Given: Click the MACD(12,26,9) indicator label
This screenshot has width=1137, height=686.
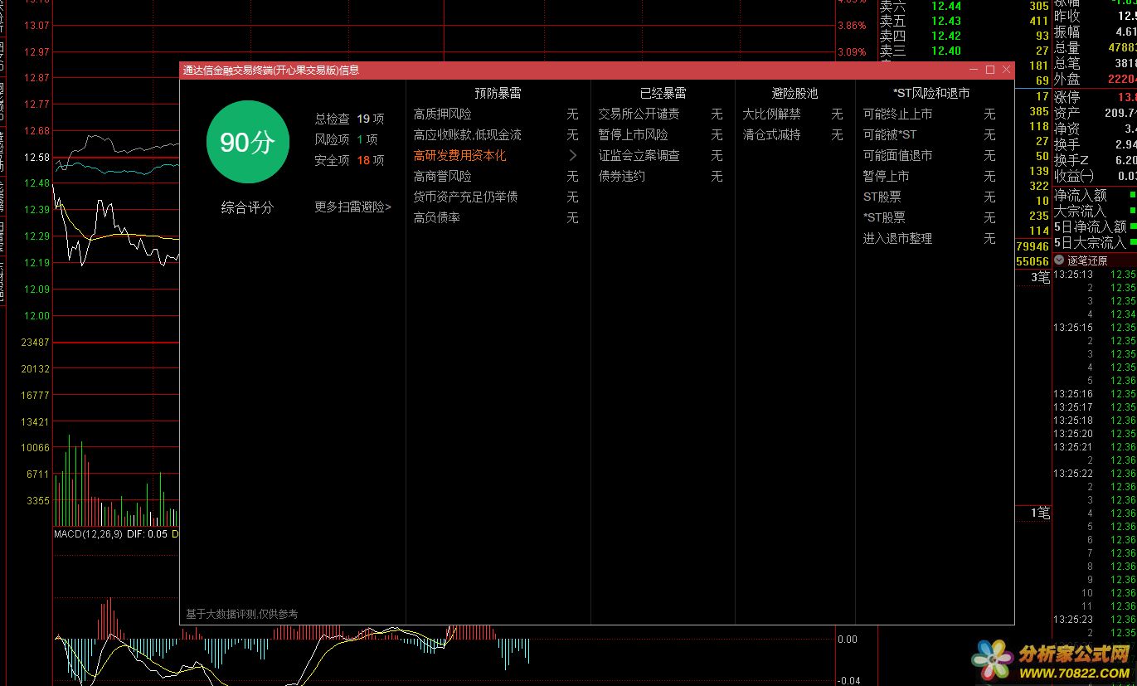Looking at the screenshot, I should [x=88, y=534].
